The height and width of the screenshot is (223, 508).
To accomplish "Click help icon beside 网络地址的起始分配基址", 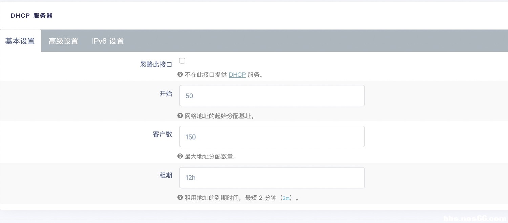I will (x=180, y=116).
